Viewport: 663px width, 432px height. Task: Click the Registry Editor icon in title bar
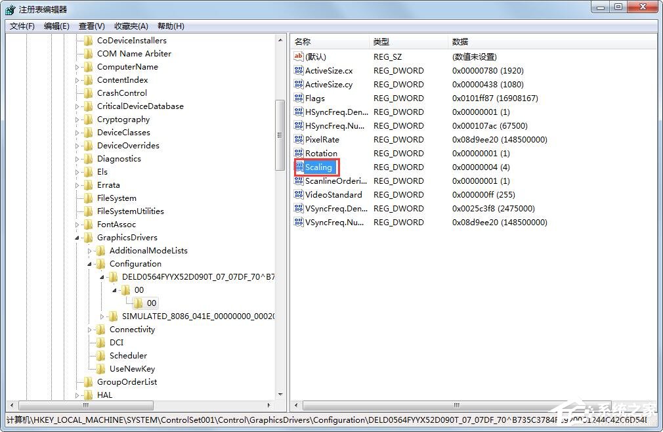10,9
